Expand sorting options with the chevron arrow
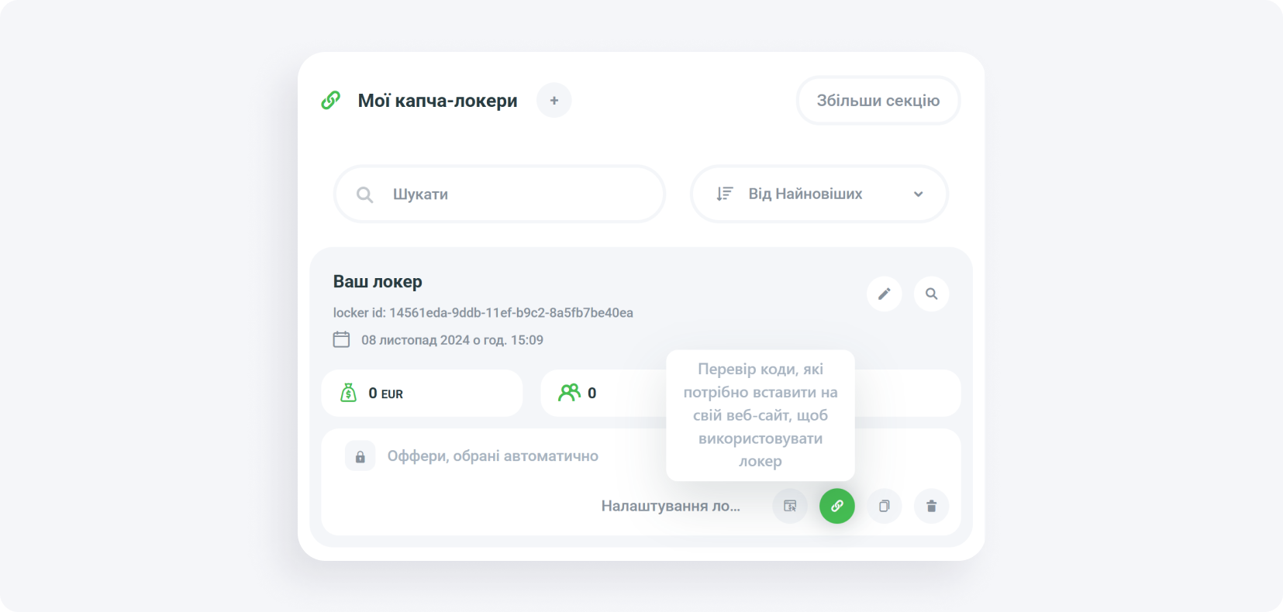Screen dimensions: 1283x612 click(919, 194)
